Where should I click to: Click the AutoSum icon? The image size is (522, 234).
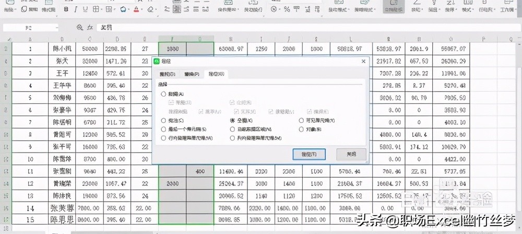(x=416, y=3)
